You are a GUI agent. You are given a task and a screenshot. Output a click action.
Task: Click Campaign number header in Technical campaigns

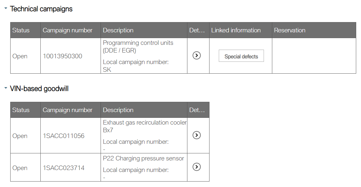click(67, 30)
